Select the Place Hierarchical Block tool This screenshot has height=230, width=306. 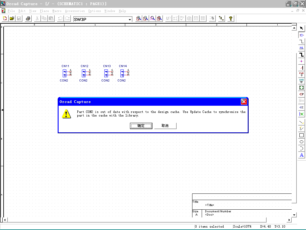302,88
